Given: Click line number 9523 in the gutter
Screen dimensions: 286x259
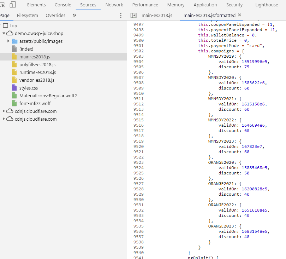Looking at the screenshot, I should (x=138, y=162).
